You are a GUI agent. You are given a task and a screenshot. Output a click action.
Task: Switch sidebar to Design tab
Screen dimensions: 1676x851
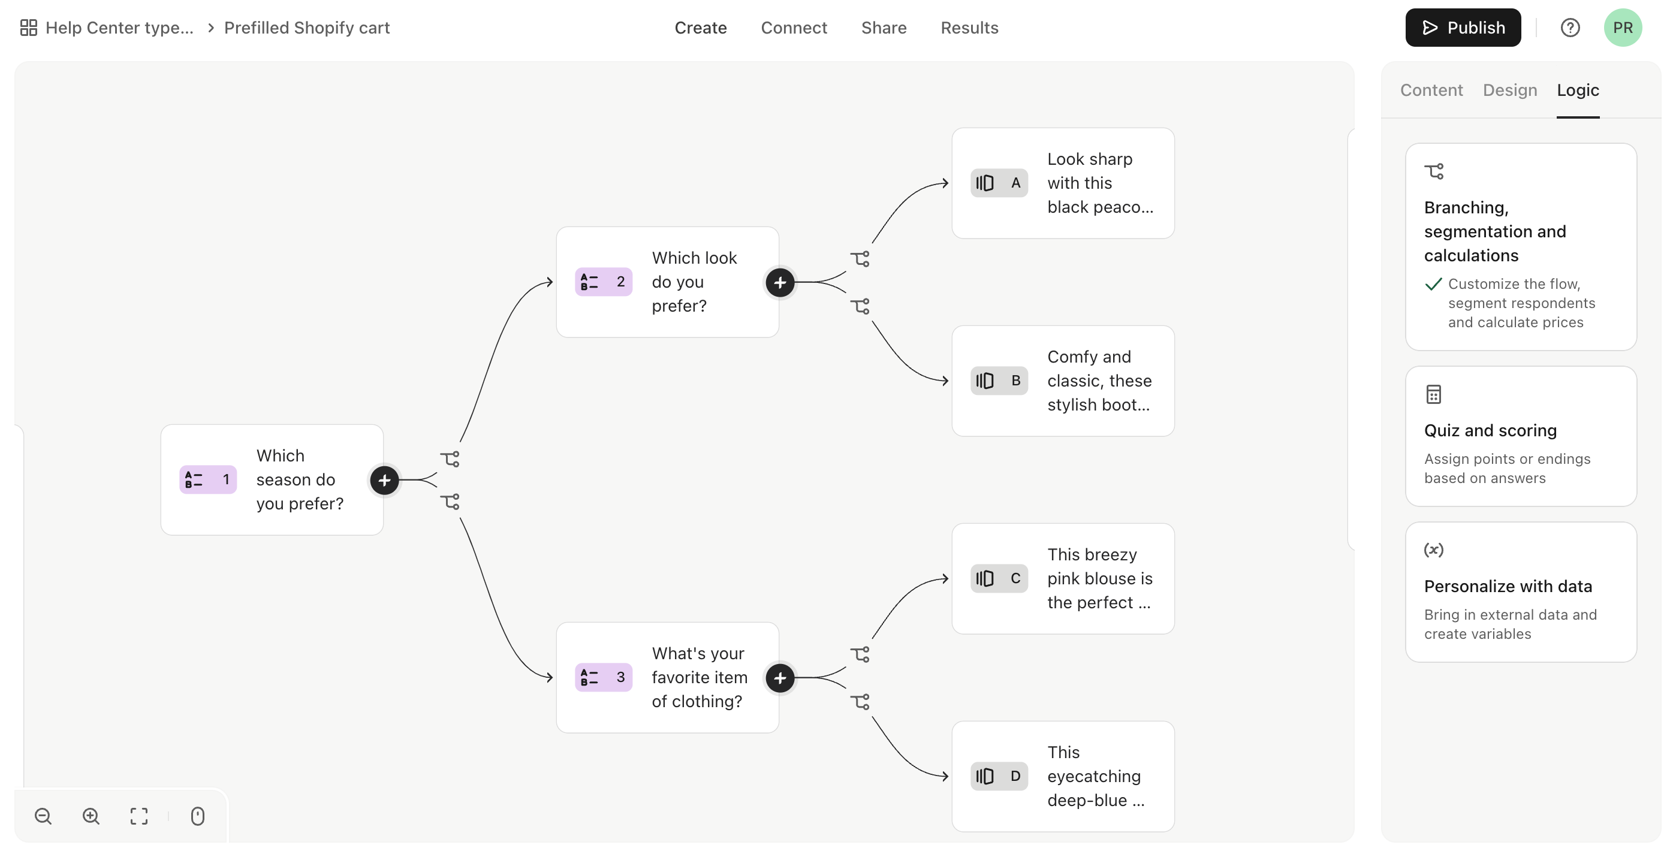coord(1509,90)
